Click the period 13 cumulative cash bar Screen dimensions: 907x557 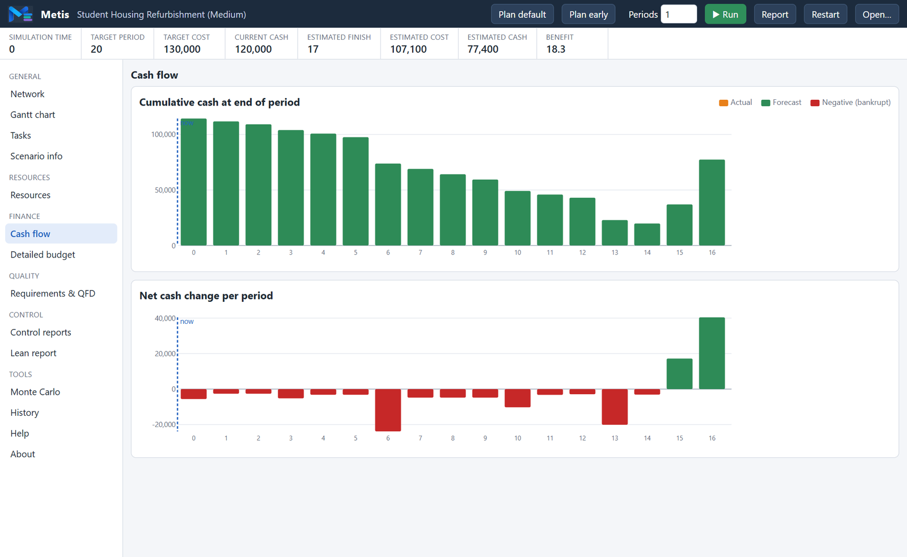[615, 233]
